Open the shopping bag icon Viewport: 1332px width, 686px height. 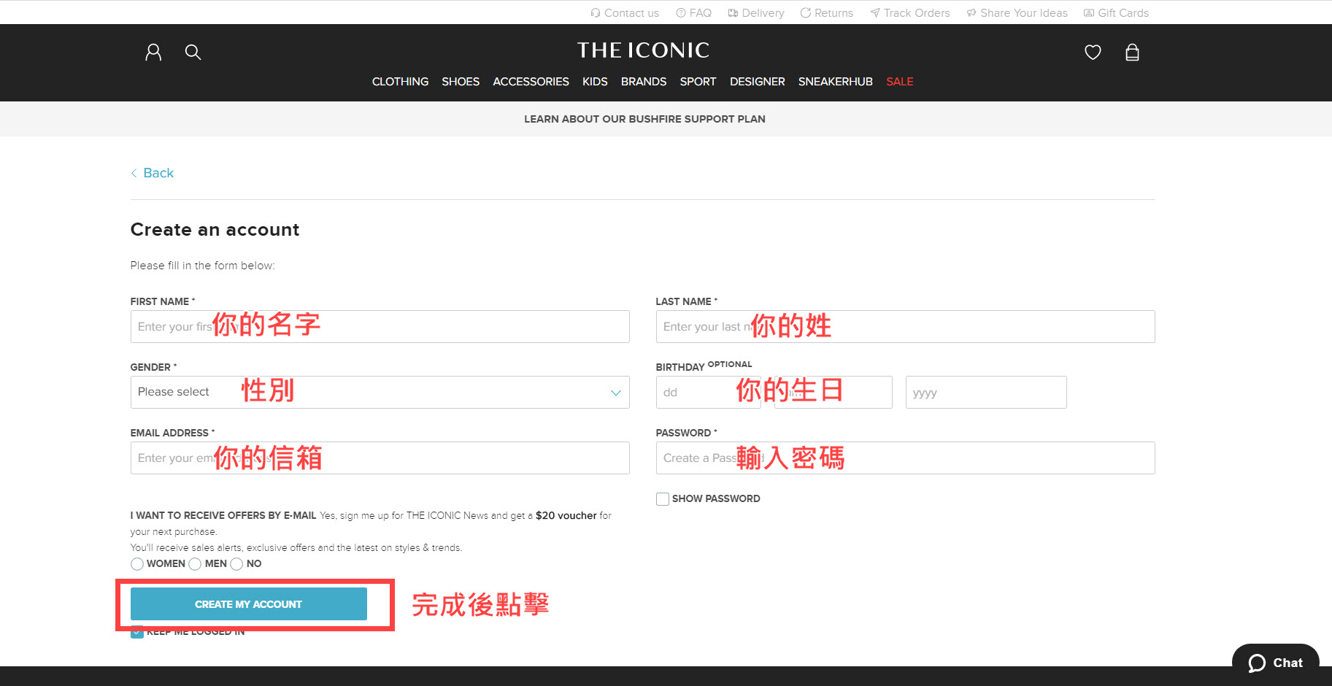[x=1132, y=52]
